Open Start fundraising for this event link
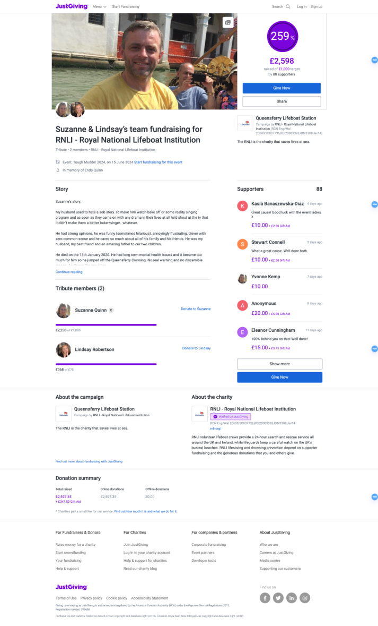The width and height of the screenshot is (378, 626). (x=158, y=162)
